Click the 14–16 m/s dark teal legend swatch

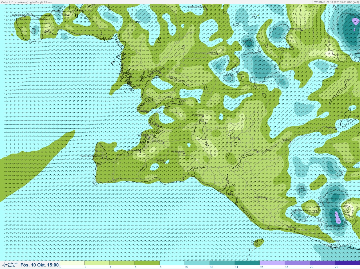(x=247, y=263)
